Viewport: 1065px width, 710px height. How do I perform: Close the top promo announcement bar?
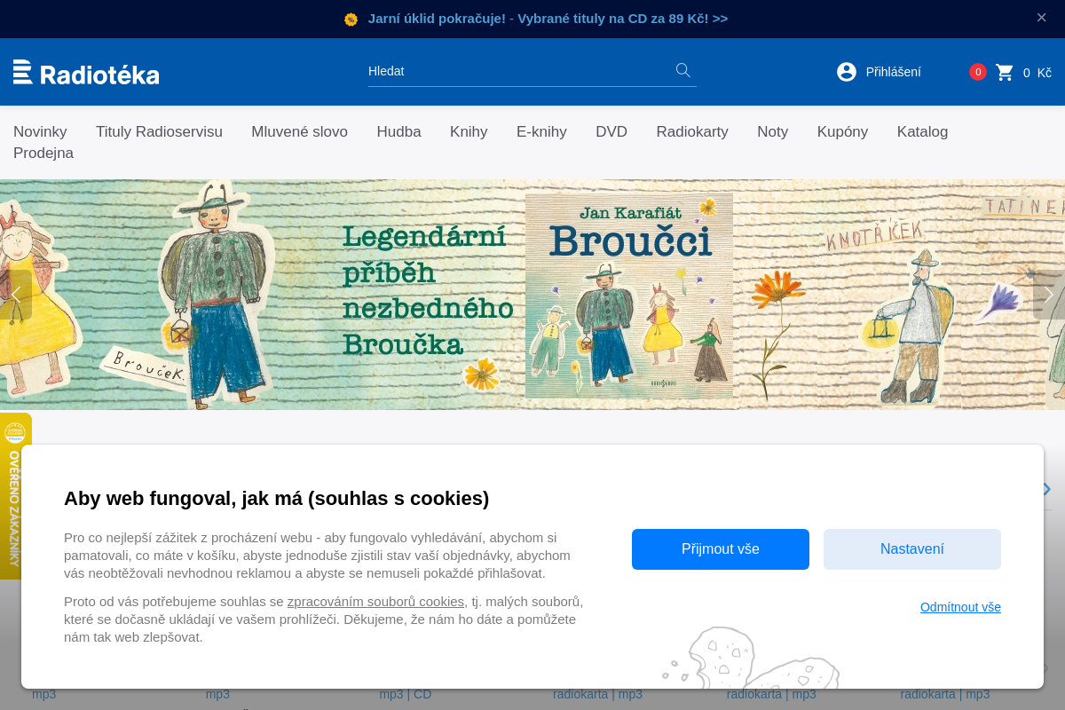click(1041, 18)
